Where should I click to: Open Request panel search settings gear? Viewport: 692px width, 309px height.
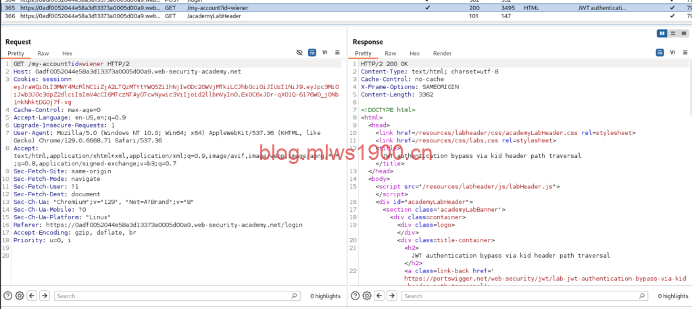point(19,296)
